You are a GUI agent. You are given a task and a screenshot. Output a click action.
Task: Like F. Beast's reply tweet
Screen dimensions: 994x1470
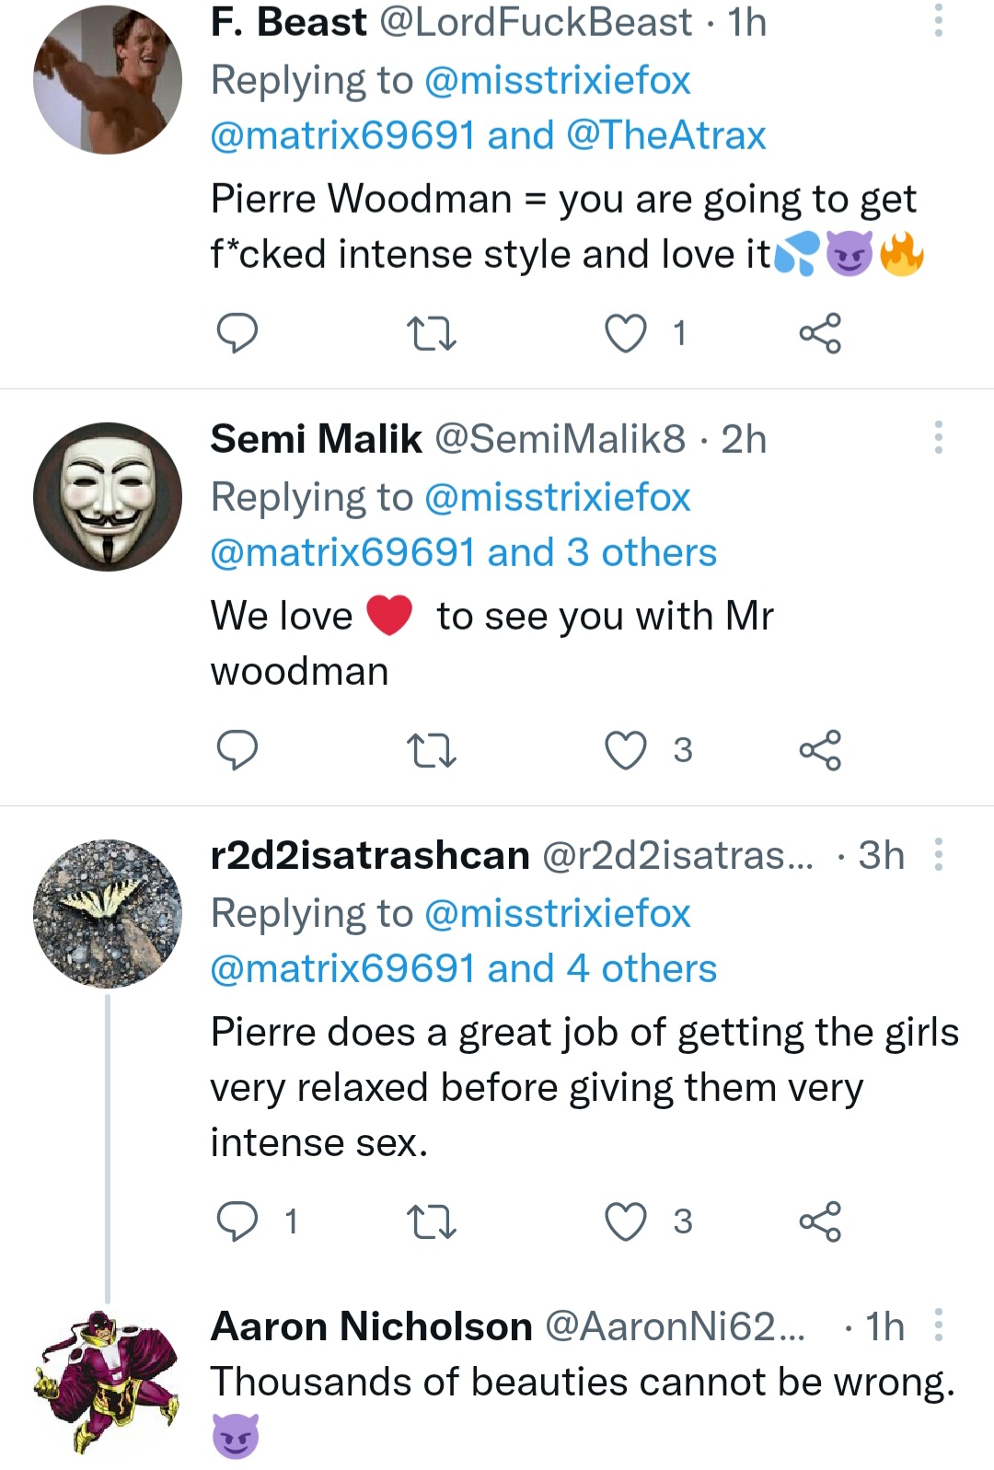click(625, 333)
